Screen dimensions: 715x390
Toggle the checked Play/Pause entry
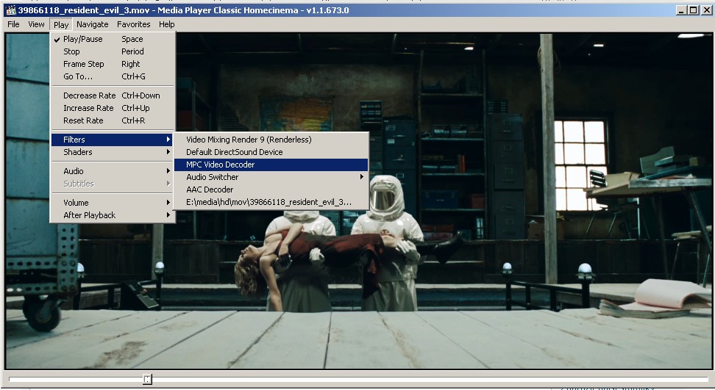tap(113, 39)
